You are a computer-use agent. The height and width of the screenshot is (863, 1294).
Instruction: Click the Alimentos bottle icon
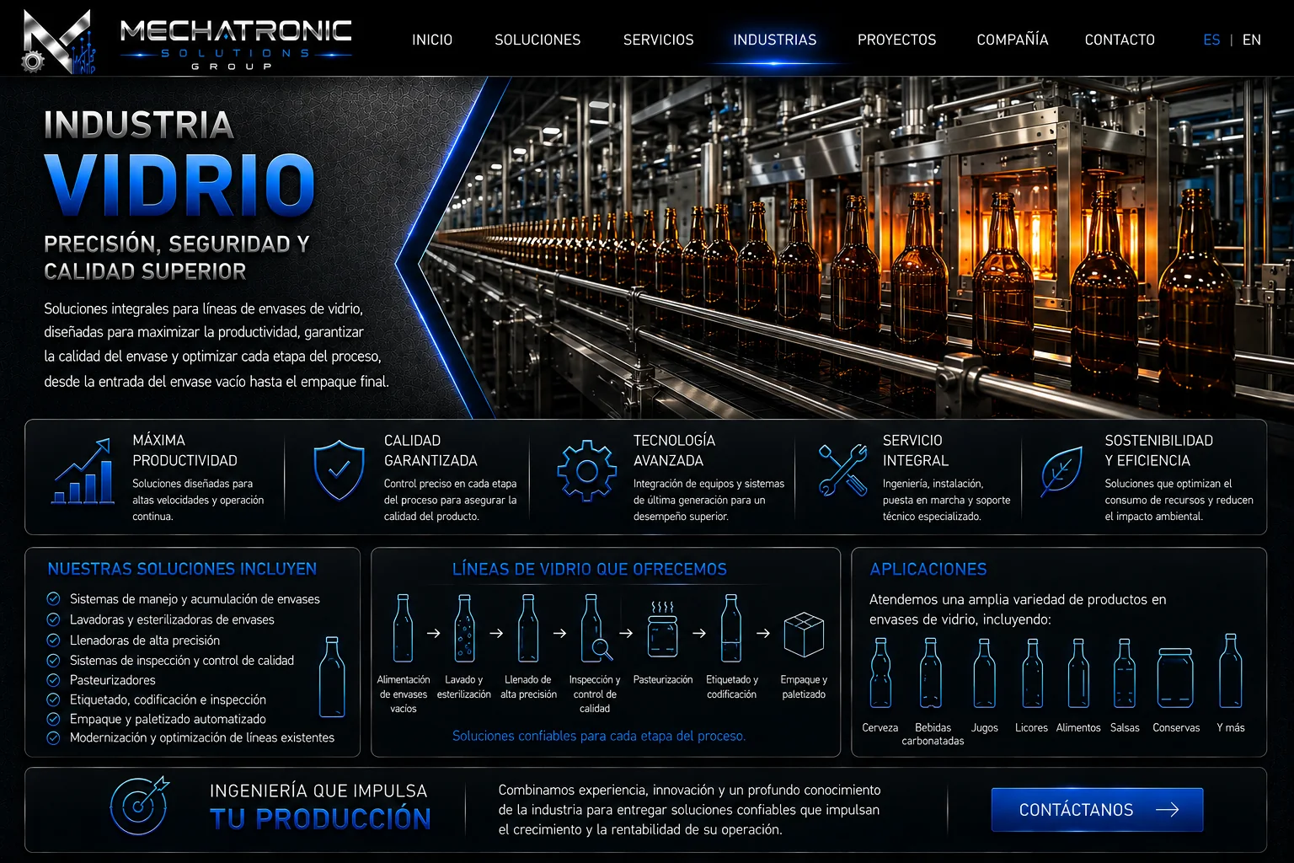[x=1078, y=673]
